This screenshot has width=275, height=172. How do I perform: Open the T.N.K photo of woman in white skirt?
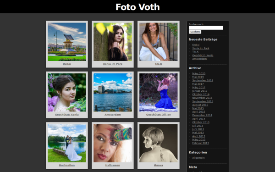[x=159, y=42]
